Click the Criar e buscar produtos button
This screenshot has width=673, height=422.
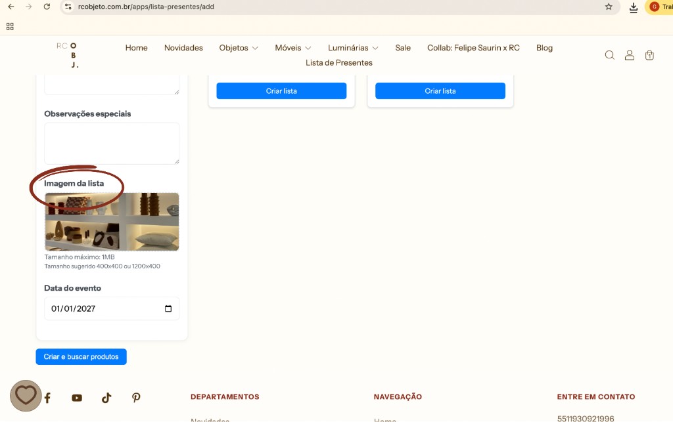tap(81, 356)
